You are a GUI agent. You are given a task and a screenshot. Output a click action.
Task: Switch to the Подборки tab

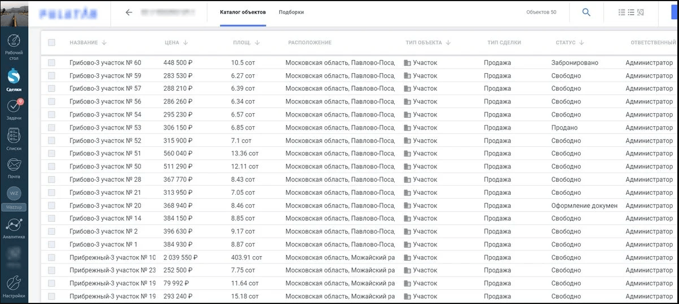(291, 12)
